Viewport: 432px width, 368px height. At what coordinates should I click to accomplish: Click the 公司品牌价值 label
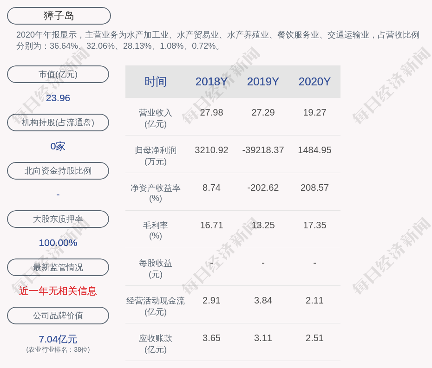58,316
